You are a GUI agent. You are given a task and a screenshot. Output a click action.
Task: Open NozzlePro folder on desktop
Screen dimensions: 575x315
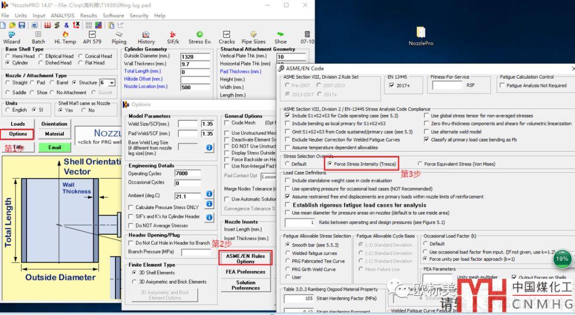[x=421, y=36]
